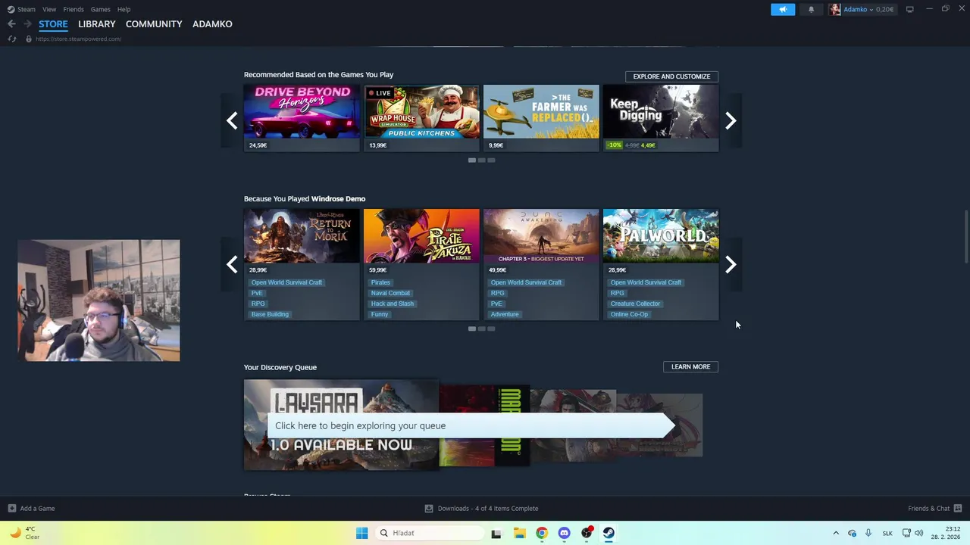This screenshot has height=545, width=970.
Task: Select first page dot of Recommended carousel
Action: coord(472,160)
